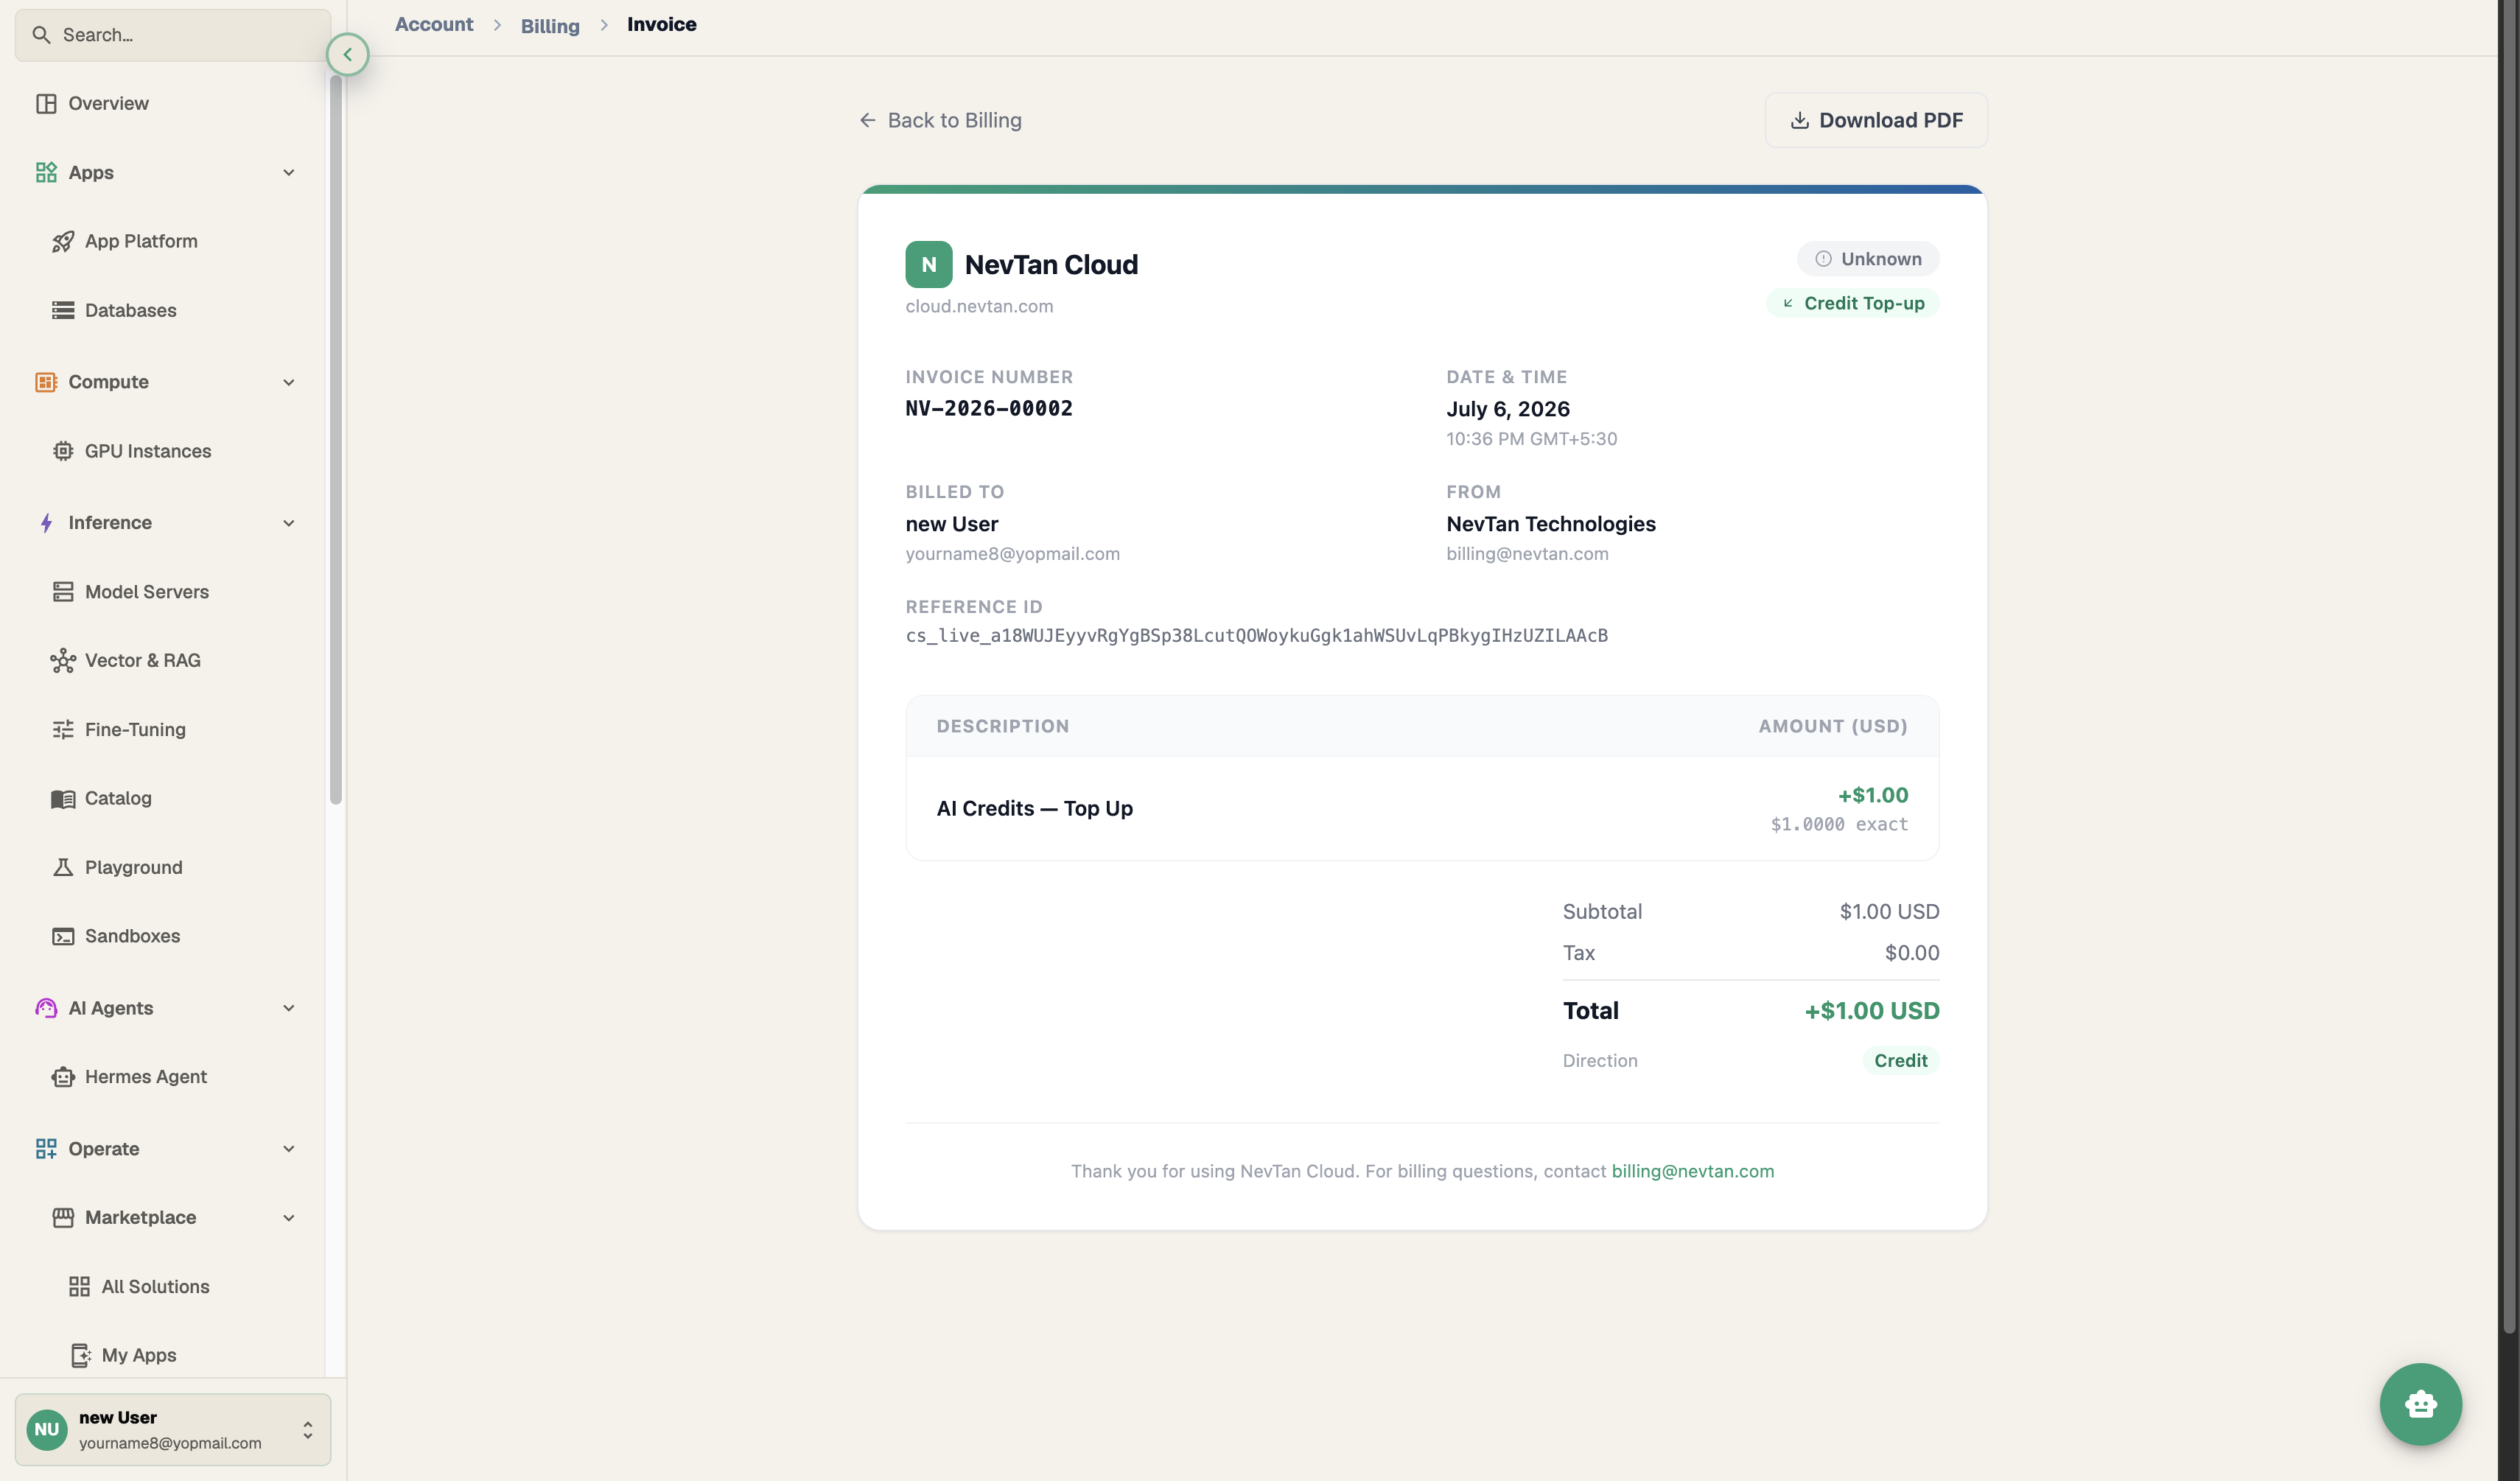Click the Unknown status badge
This screenshot has height=1481, width=2520.
tap(1868, 259)
